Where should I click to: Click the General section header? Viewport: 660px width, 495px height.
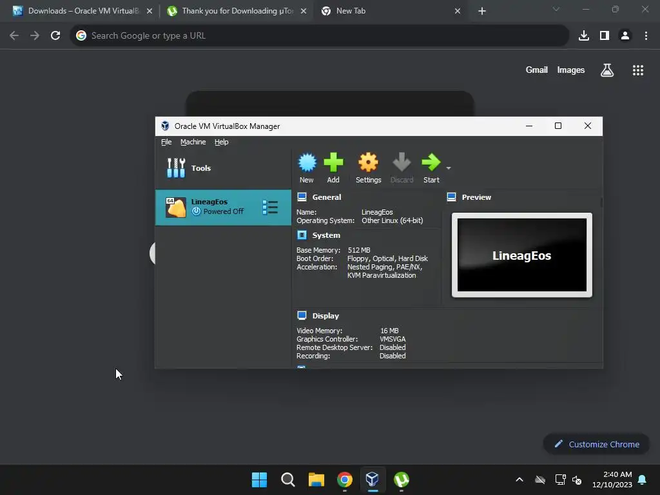327,197
